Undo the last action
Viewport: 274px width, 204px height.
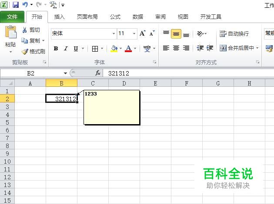pyautogui.click(x=25, y=4)
